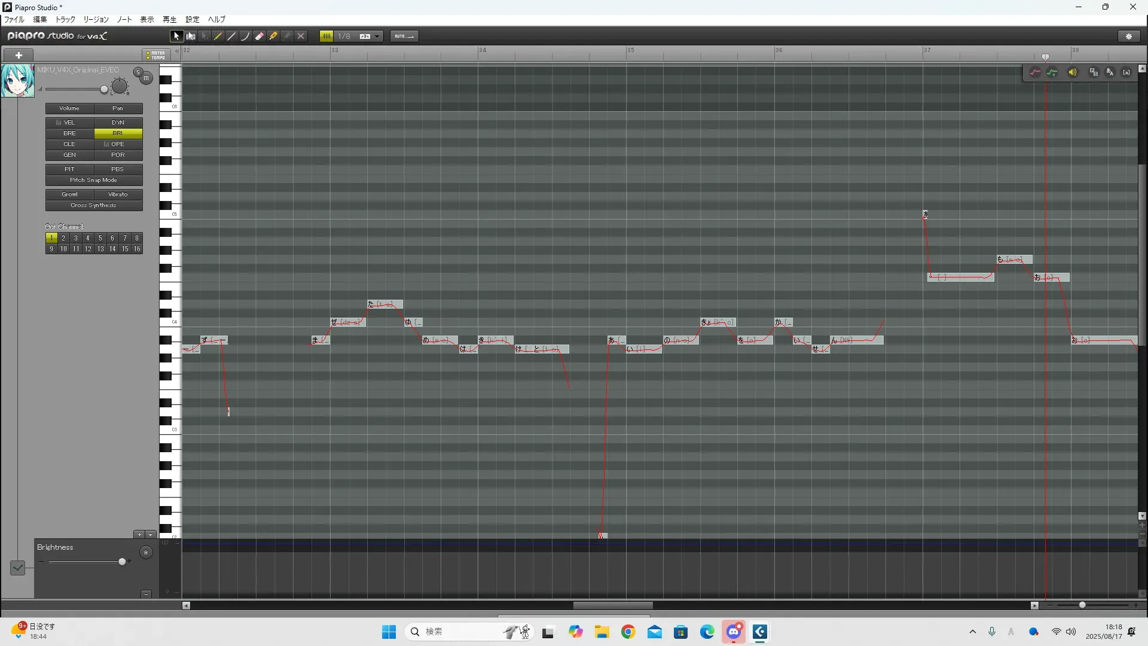Solo the MIKU track with S button
Screen dimensions: 1148x646
coord(138,72)
